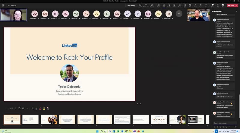
Task: Select the laser pointer tool
Action: [x=36, y=108]
